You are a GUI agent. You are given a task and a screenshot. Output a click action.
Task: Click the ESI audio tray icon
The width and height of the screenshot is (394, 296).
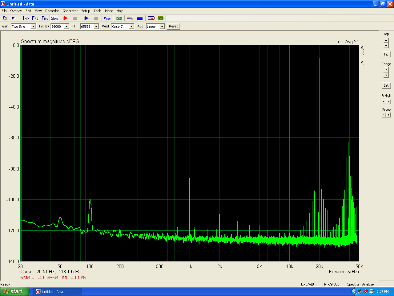coord(371,291)
